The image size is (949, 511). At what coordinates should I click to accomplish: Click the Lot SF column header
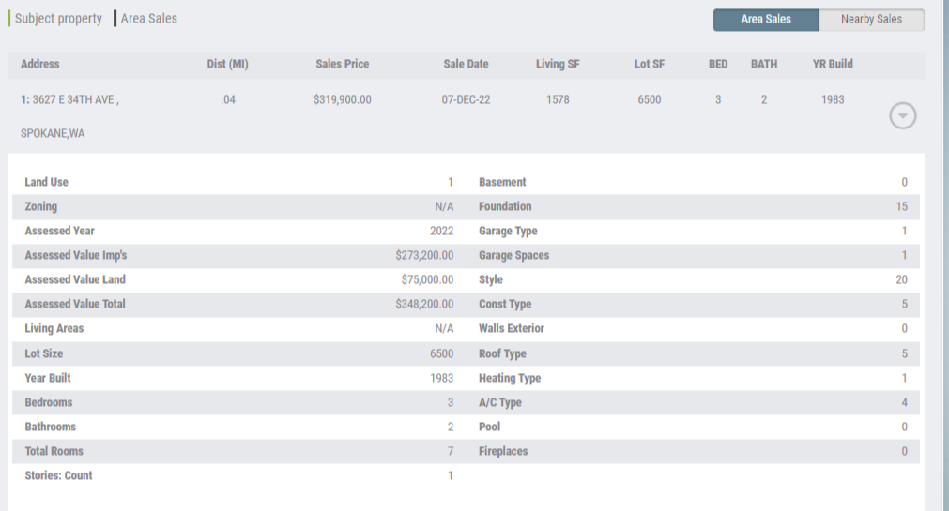(650, 64)
